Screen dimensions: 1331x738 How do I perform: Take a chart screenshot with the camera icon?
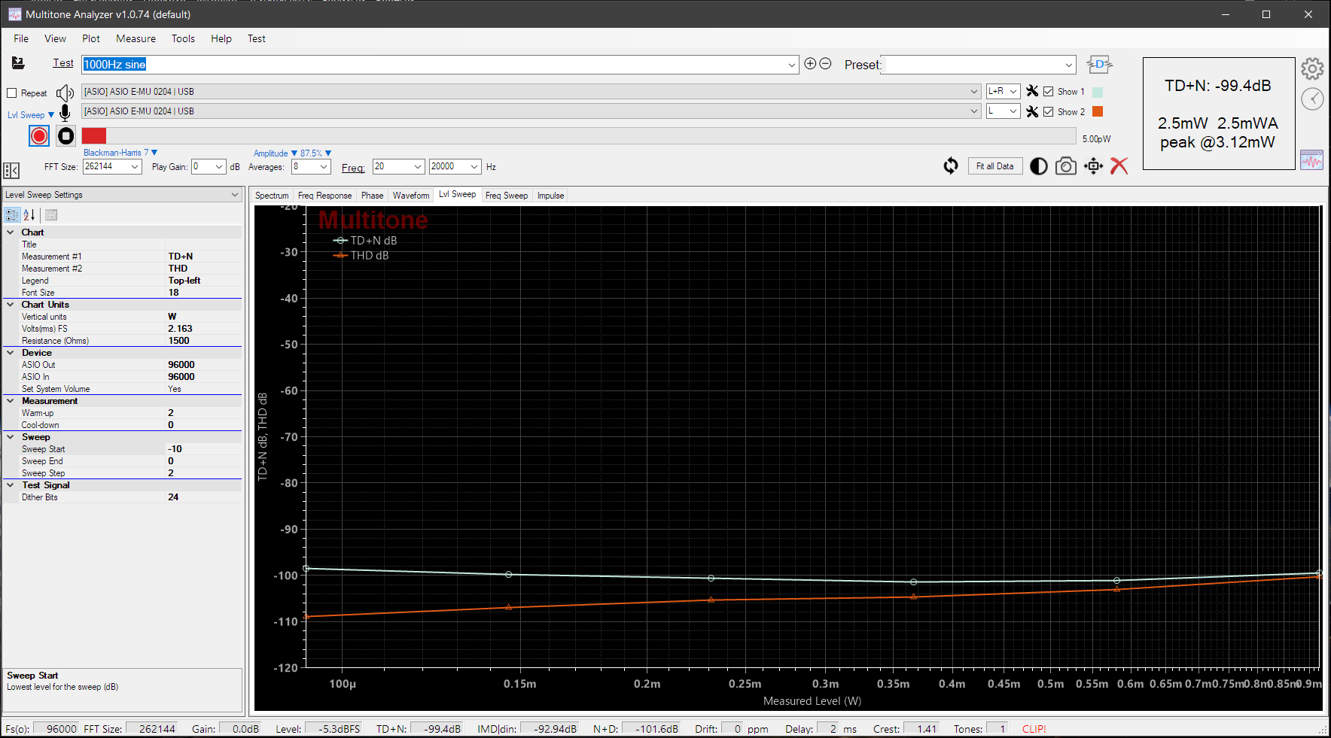(x=1065, y=166)
